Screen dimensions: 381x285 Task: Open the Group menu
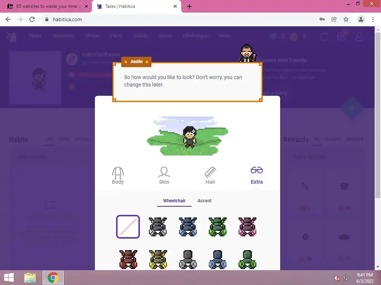click(x=165, y=36)
